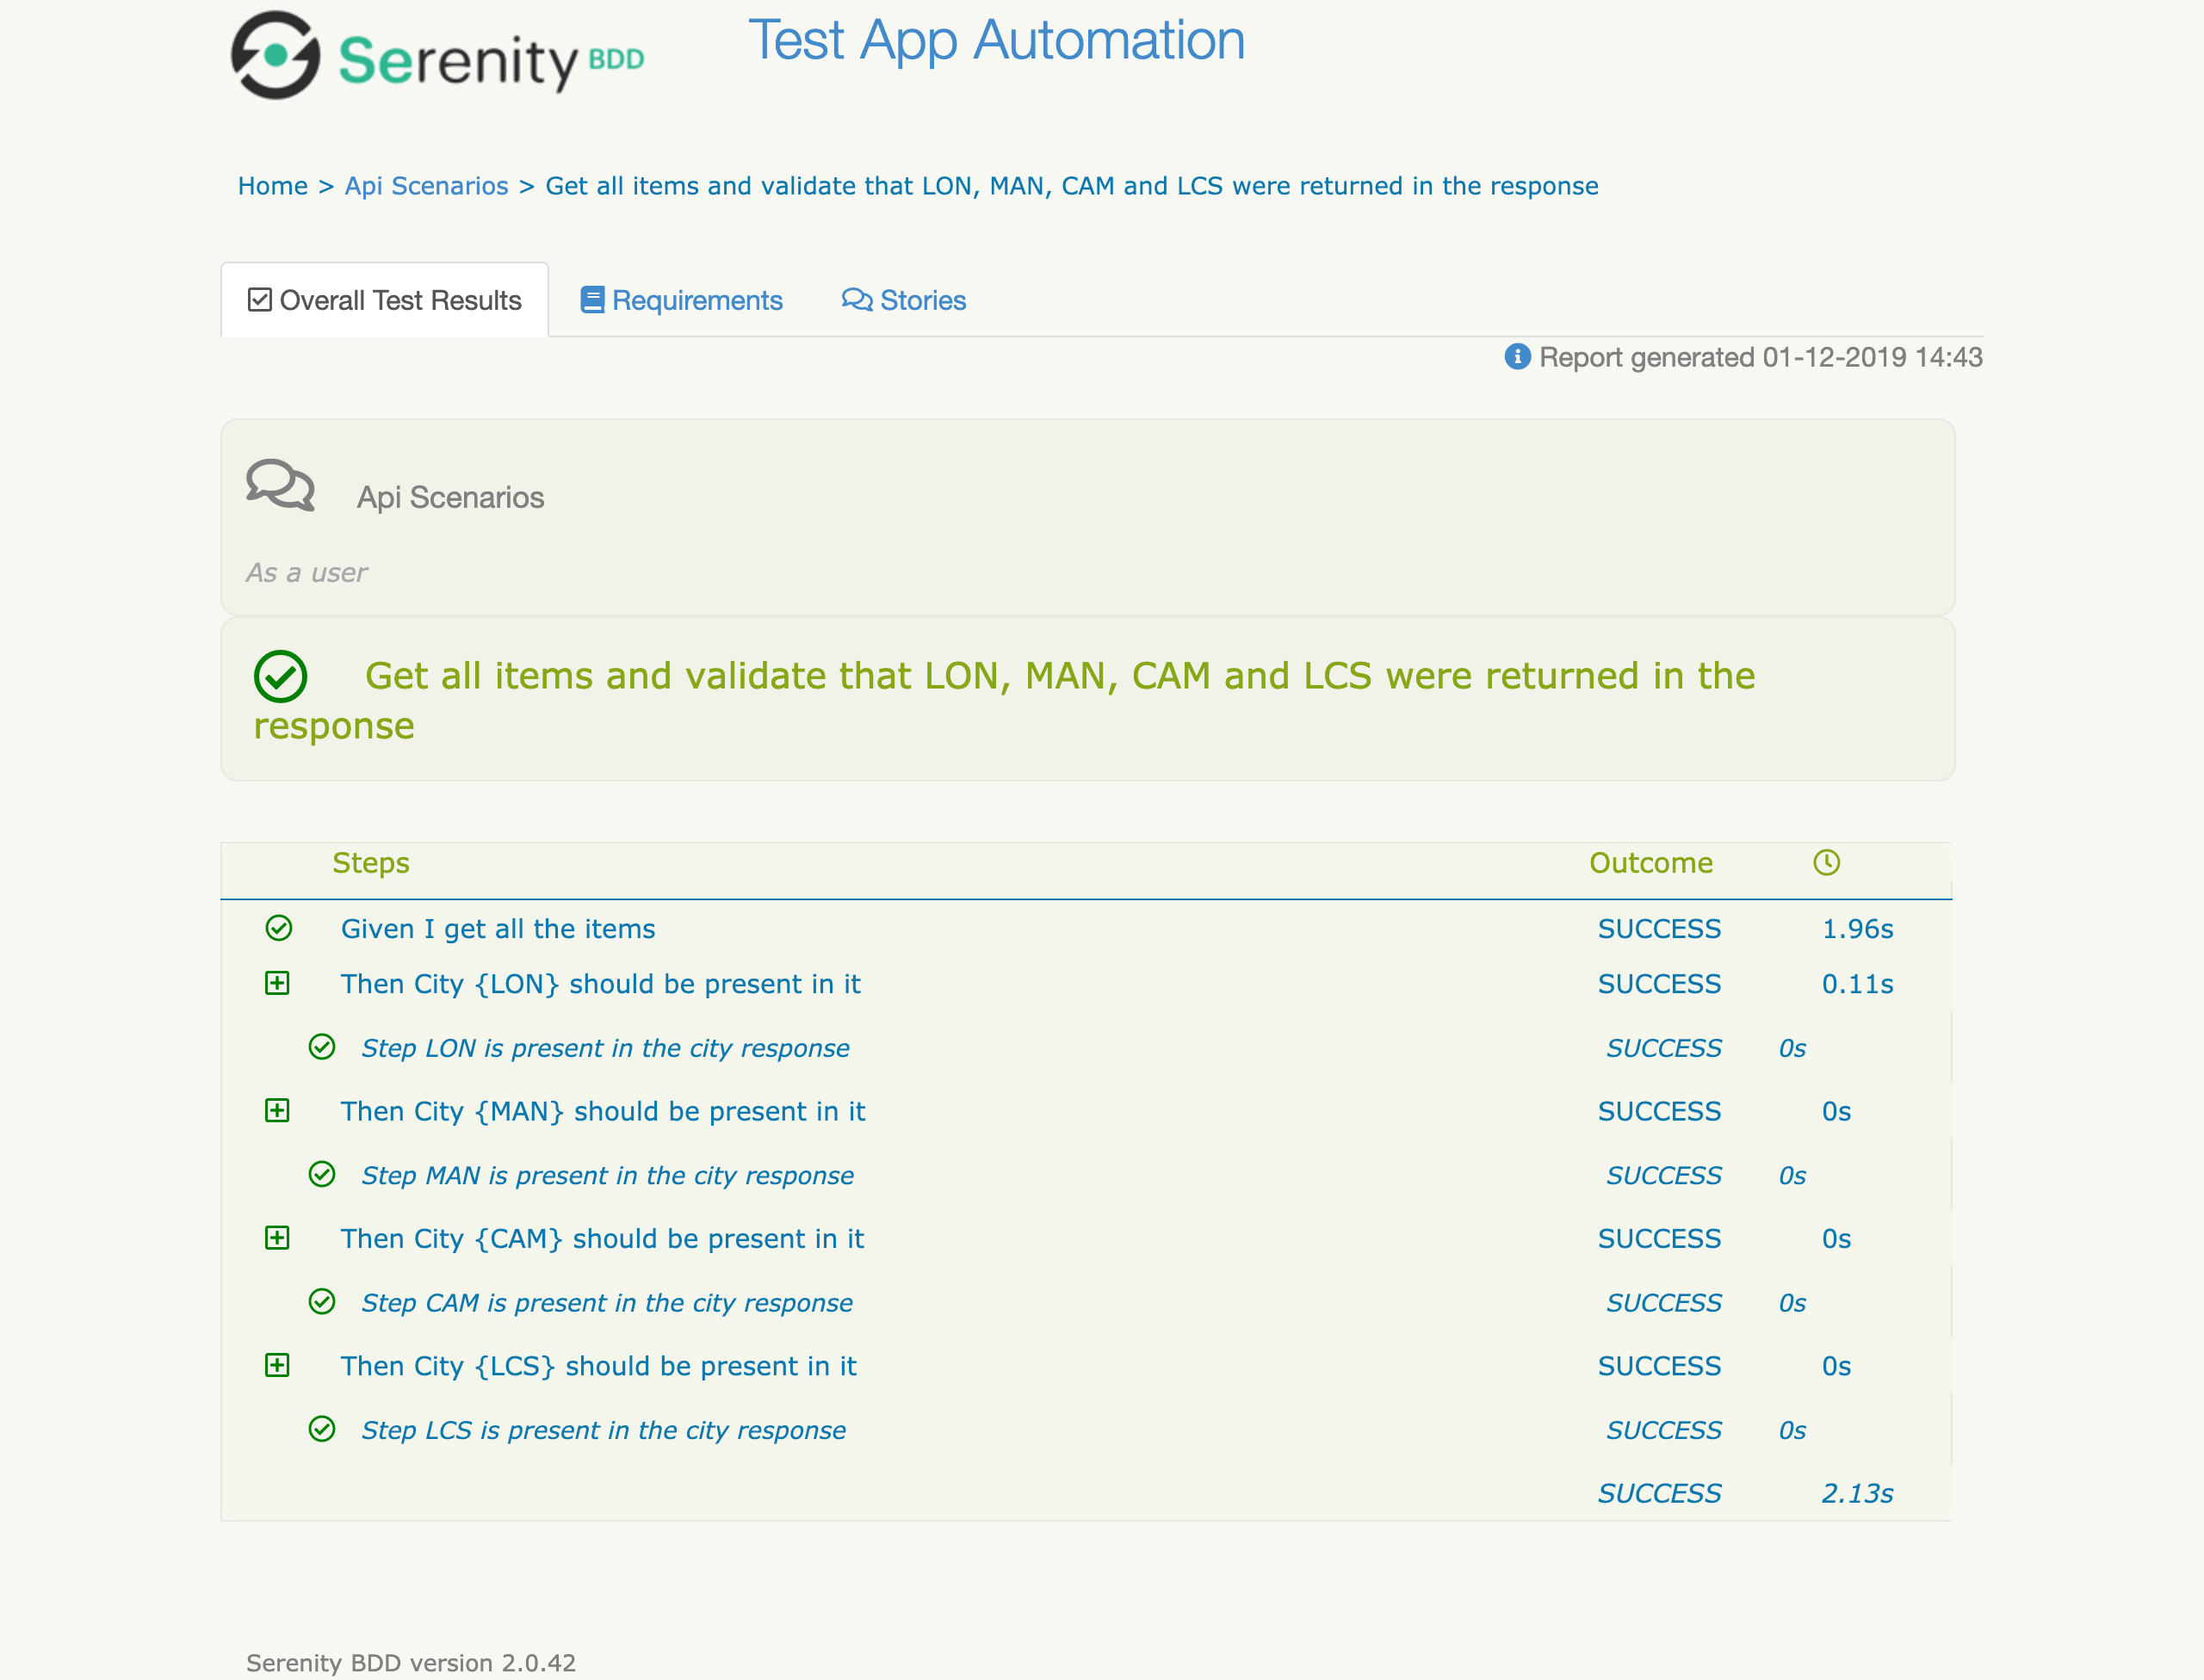Click the 'As a user' narrative text
Image resolution: width=2204 pixels, height=1680 pixels.
pyautogui.click(x=306, y=573)
